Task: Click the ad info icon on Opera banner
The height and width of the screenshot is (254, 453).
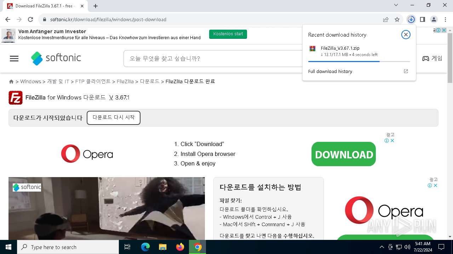Action: (x=387, y=140)
